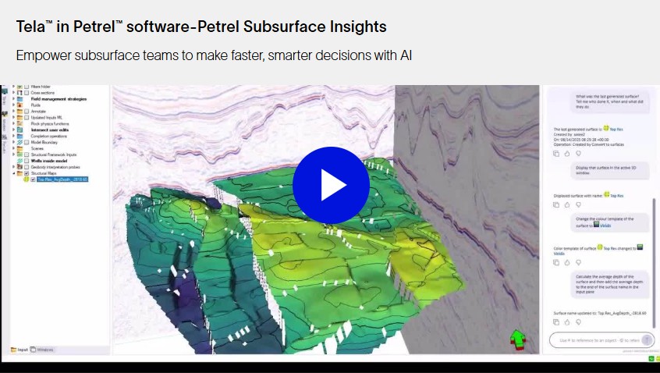Toggle the Cross sections checkbox
Screen dimensions: 660x373
pos(27,93)
